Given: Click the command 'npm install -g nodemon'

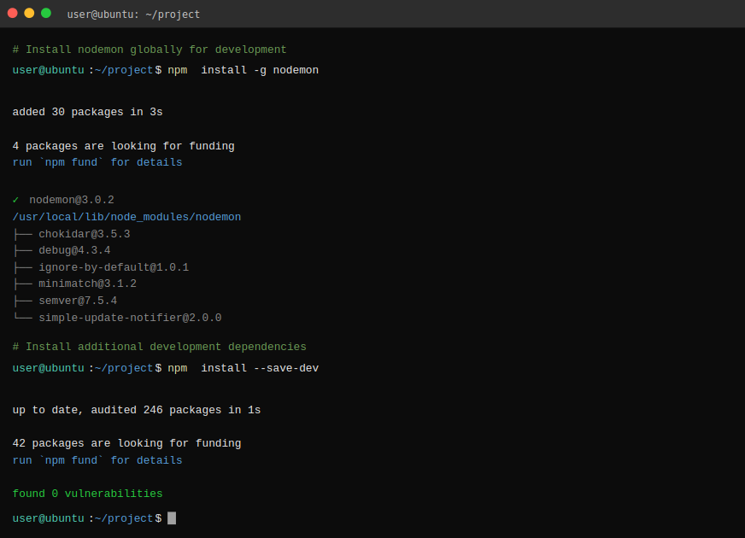Looking at the screenshot, I should (x=243, y=70).
